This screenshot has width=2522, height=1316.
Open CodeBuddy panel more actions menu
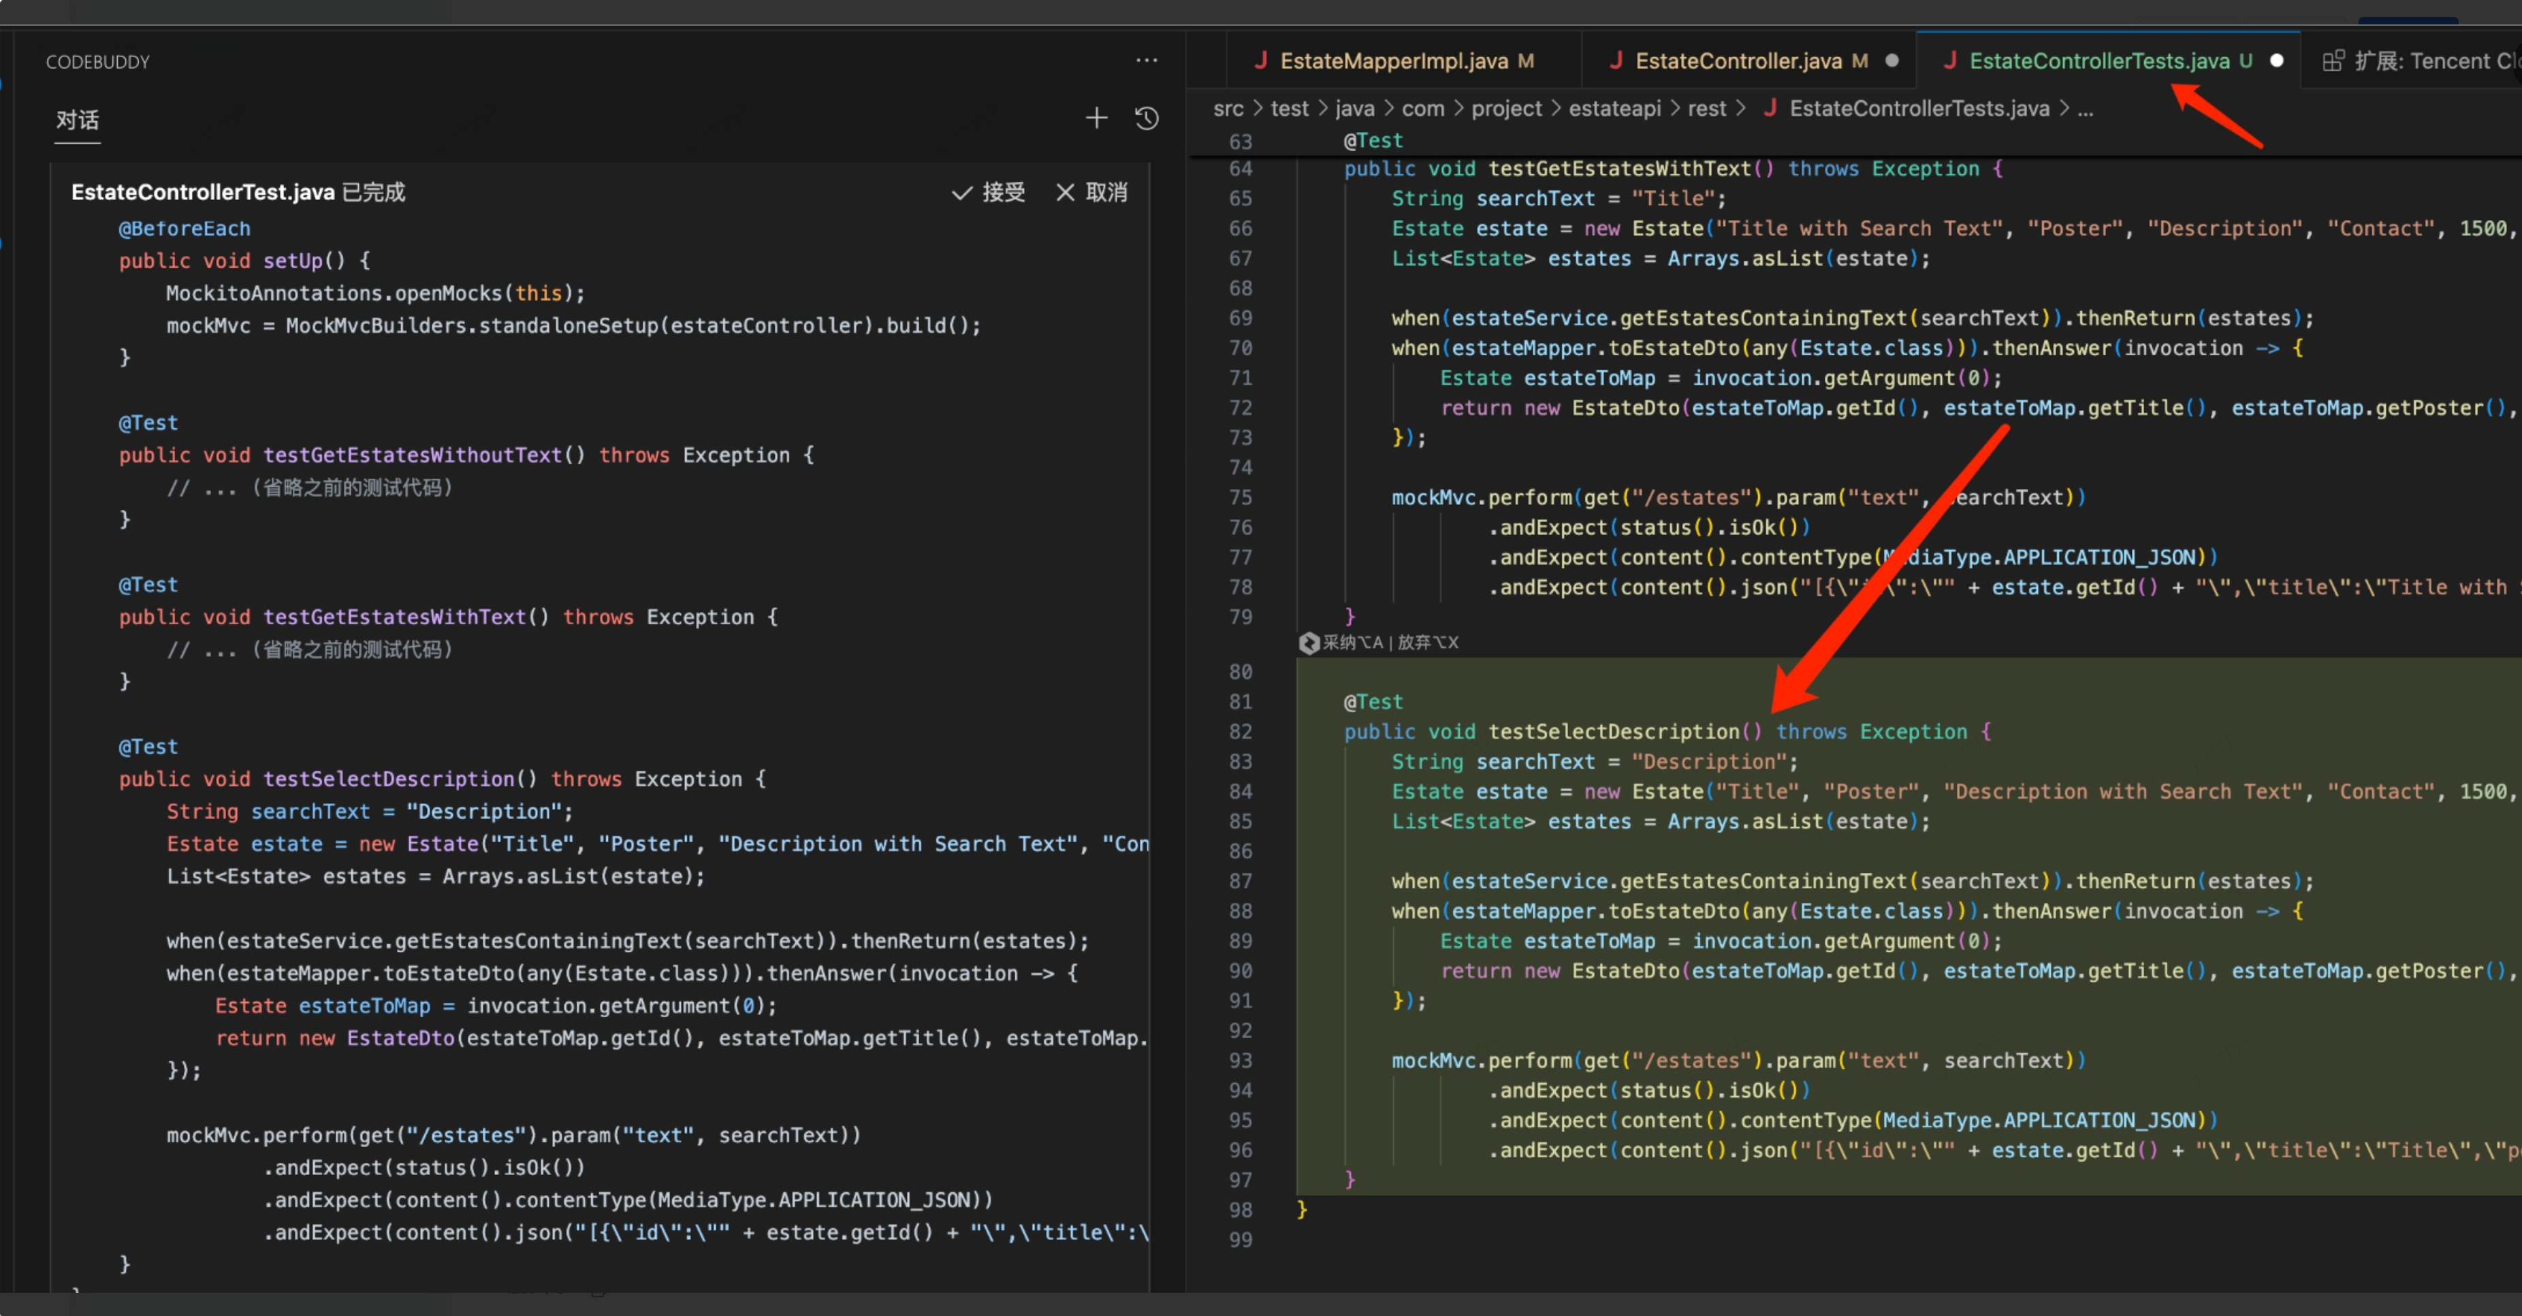point(1147,61)
